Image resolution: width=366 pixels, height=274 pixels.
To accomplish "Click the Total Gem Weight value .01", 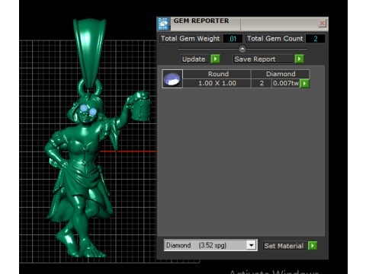I will point(233,39).
